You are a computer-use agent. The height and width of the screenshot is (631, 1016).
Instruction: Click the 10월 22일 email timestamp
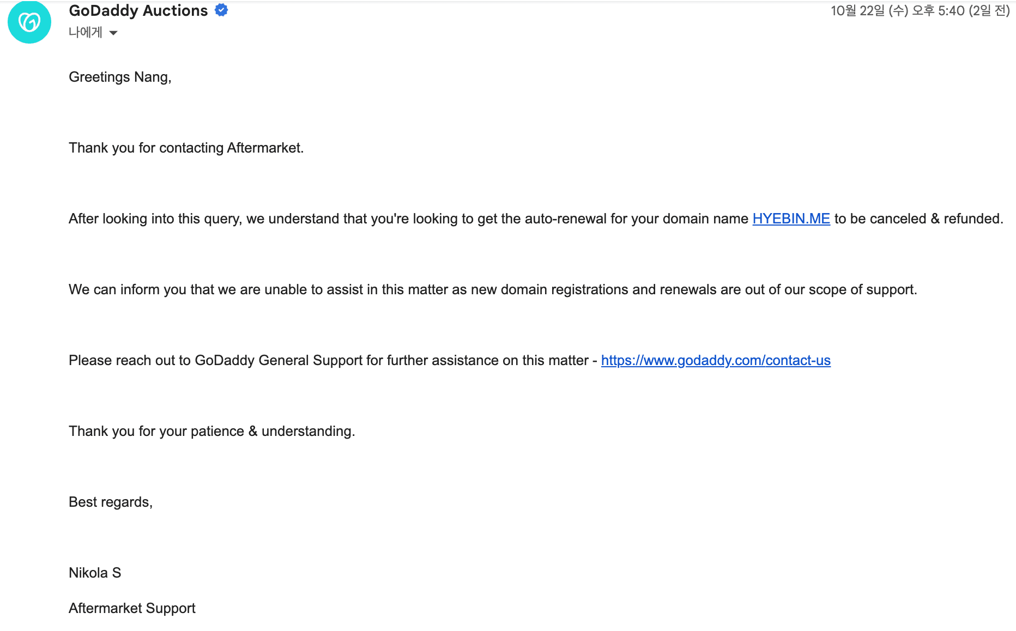tap(920, 11)
